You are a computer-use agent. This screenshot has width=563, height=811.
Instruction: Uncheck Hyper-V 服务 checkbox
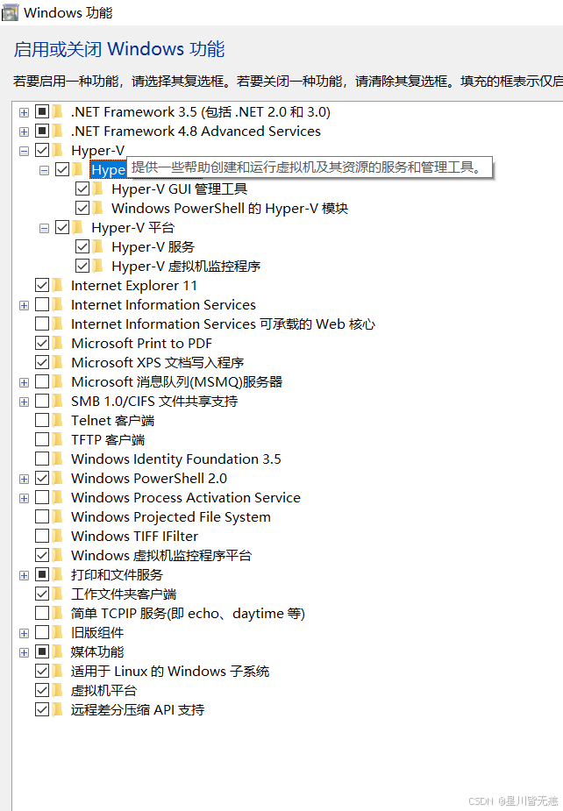[82, 246]
